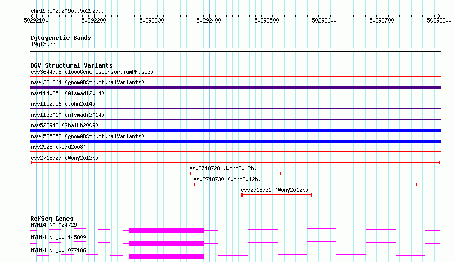
Task: Click the blue nsv523948 variant bar
Action: pos(235,130)
